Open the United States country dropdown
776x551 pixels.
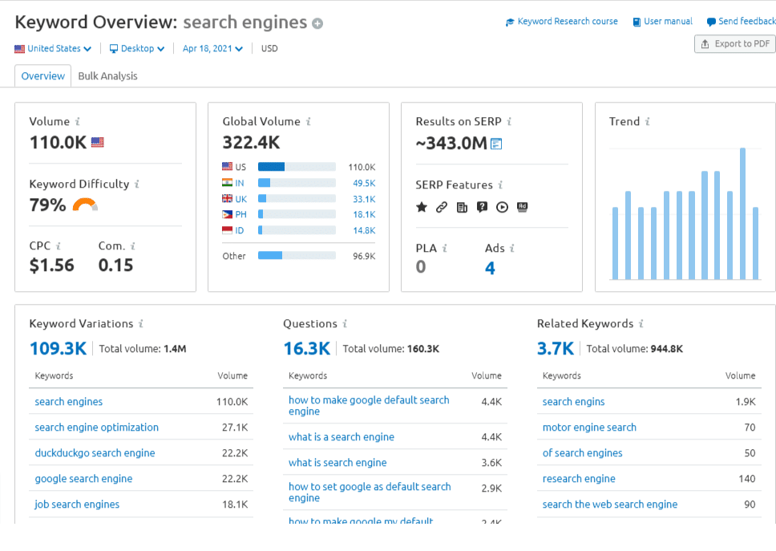(53, 49)
